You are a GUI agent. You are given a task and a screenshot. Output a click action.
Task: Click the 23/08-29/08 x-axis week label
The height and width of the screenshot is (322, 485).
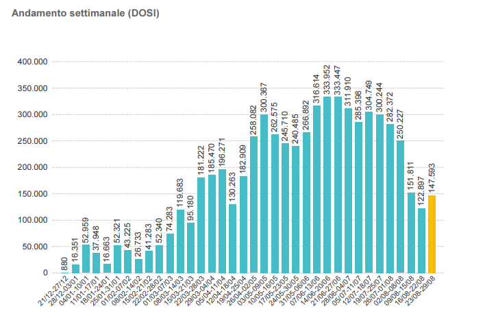420,290
